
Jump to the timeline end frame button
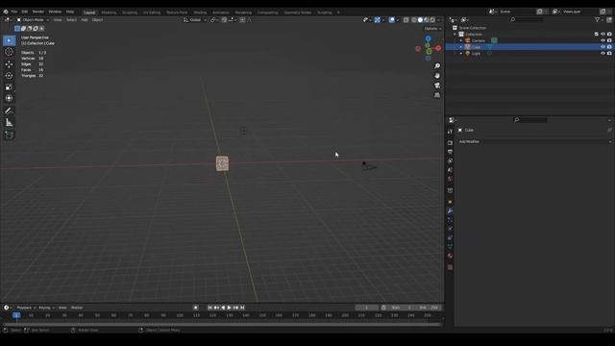point(242,308)
